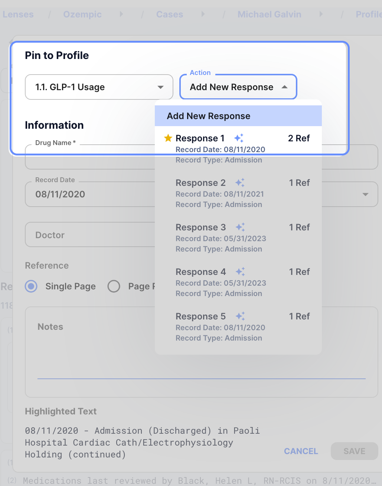382x486 pixels.
Task: Open the Cases breadcrumb link
Action: point(170,14)
